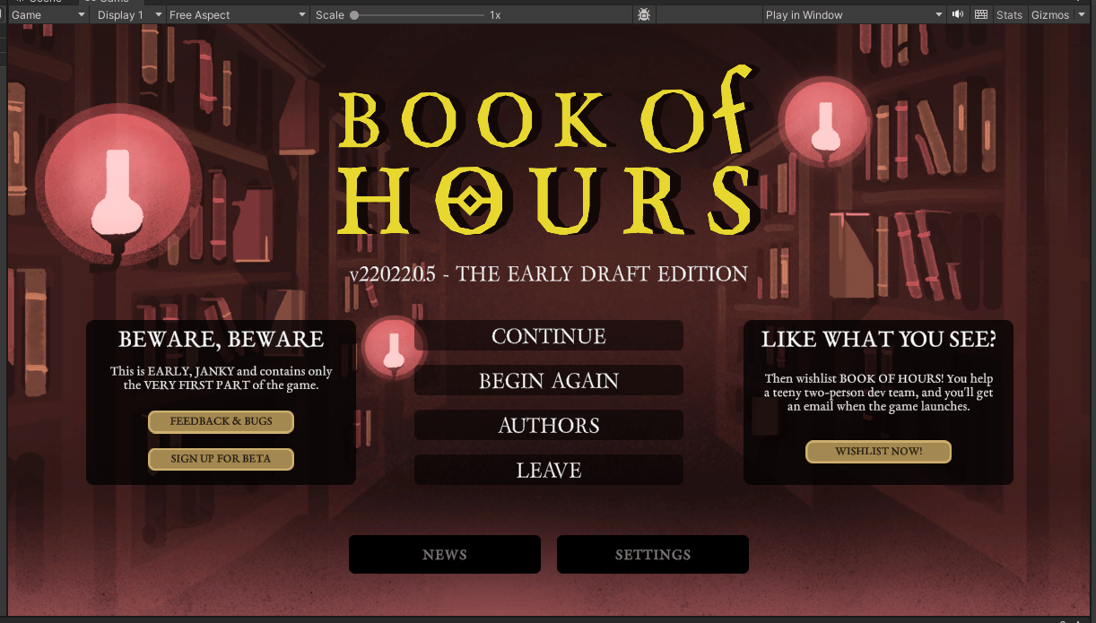This screenshot has height=623, width=1096.
Task: Click the SIGN UP FOR BETA button
Action: pos(222,459)
